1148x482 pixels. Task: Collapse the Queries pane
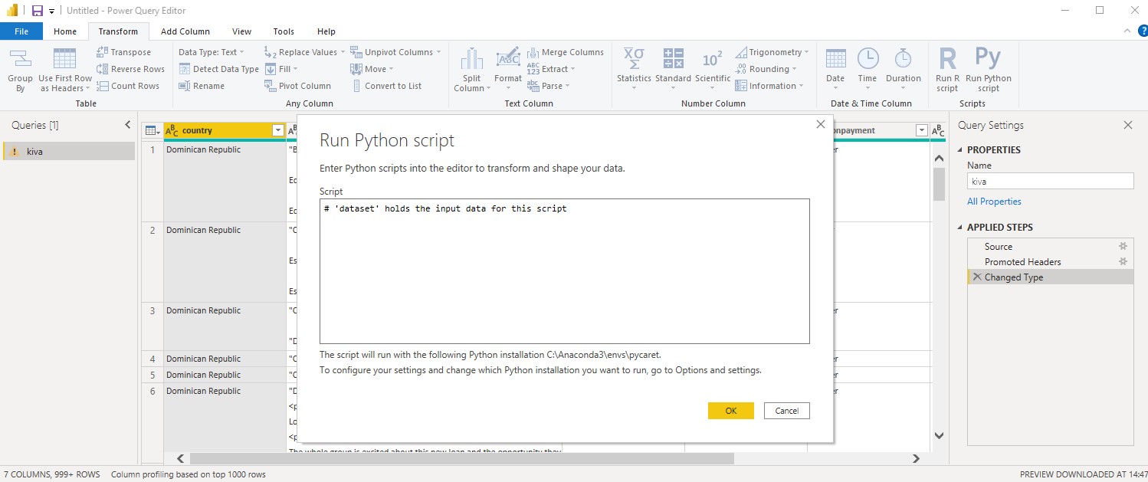coord(127,125)
